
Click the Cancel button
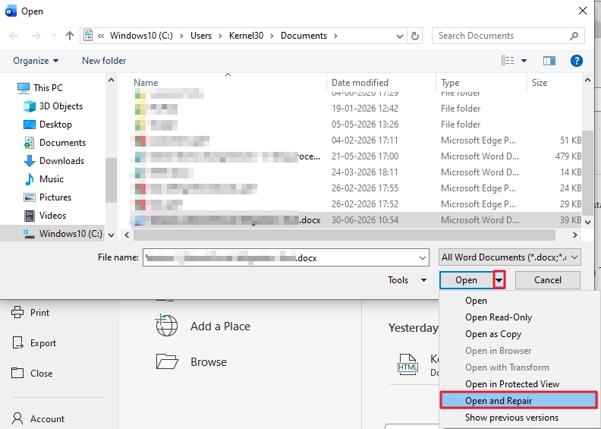click(548, 280)
